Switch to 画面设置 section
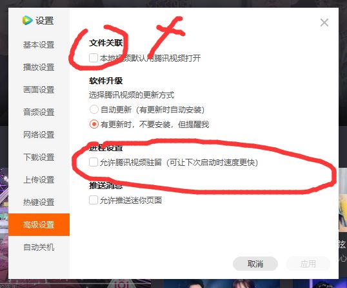 (x=39, y=90)
